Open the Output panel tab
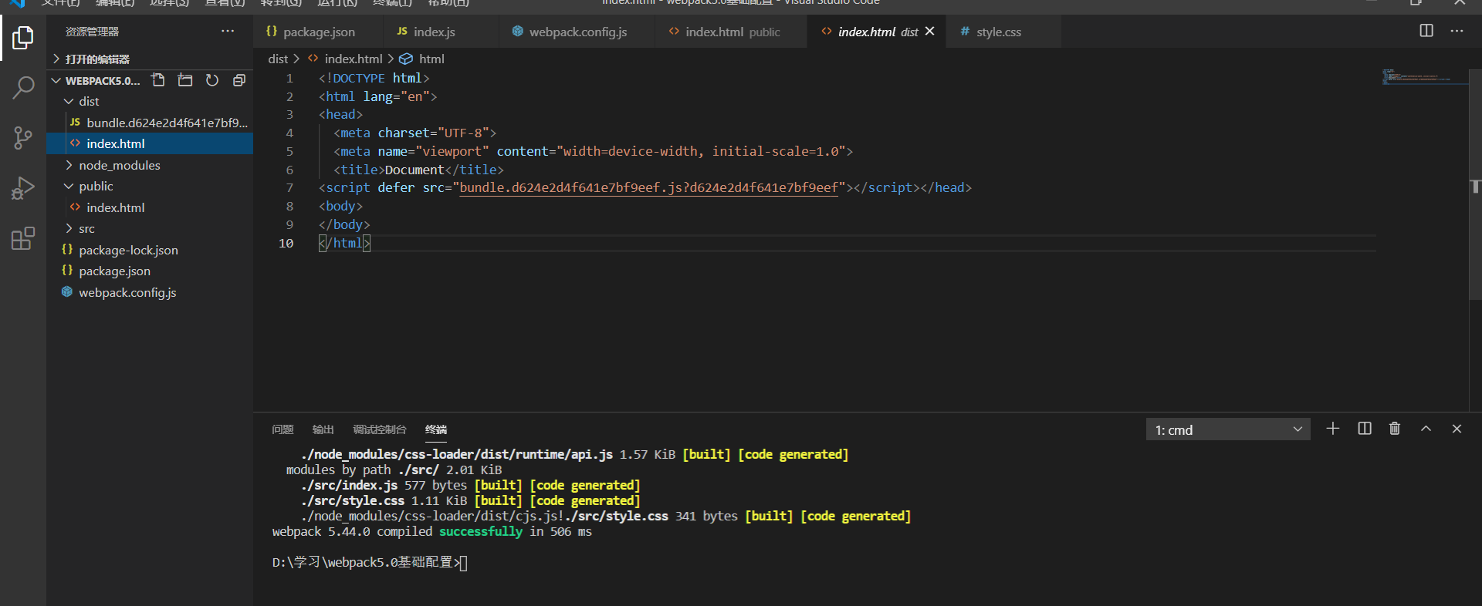Screen dimensions: 1482x606 click(323, 429)
